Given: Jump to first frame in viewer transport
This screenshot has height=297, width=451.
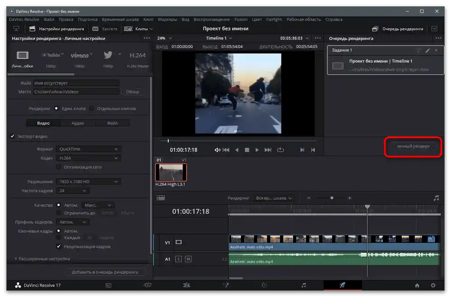Looking at the screenshot, I should coord(226,150).
